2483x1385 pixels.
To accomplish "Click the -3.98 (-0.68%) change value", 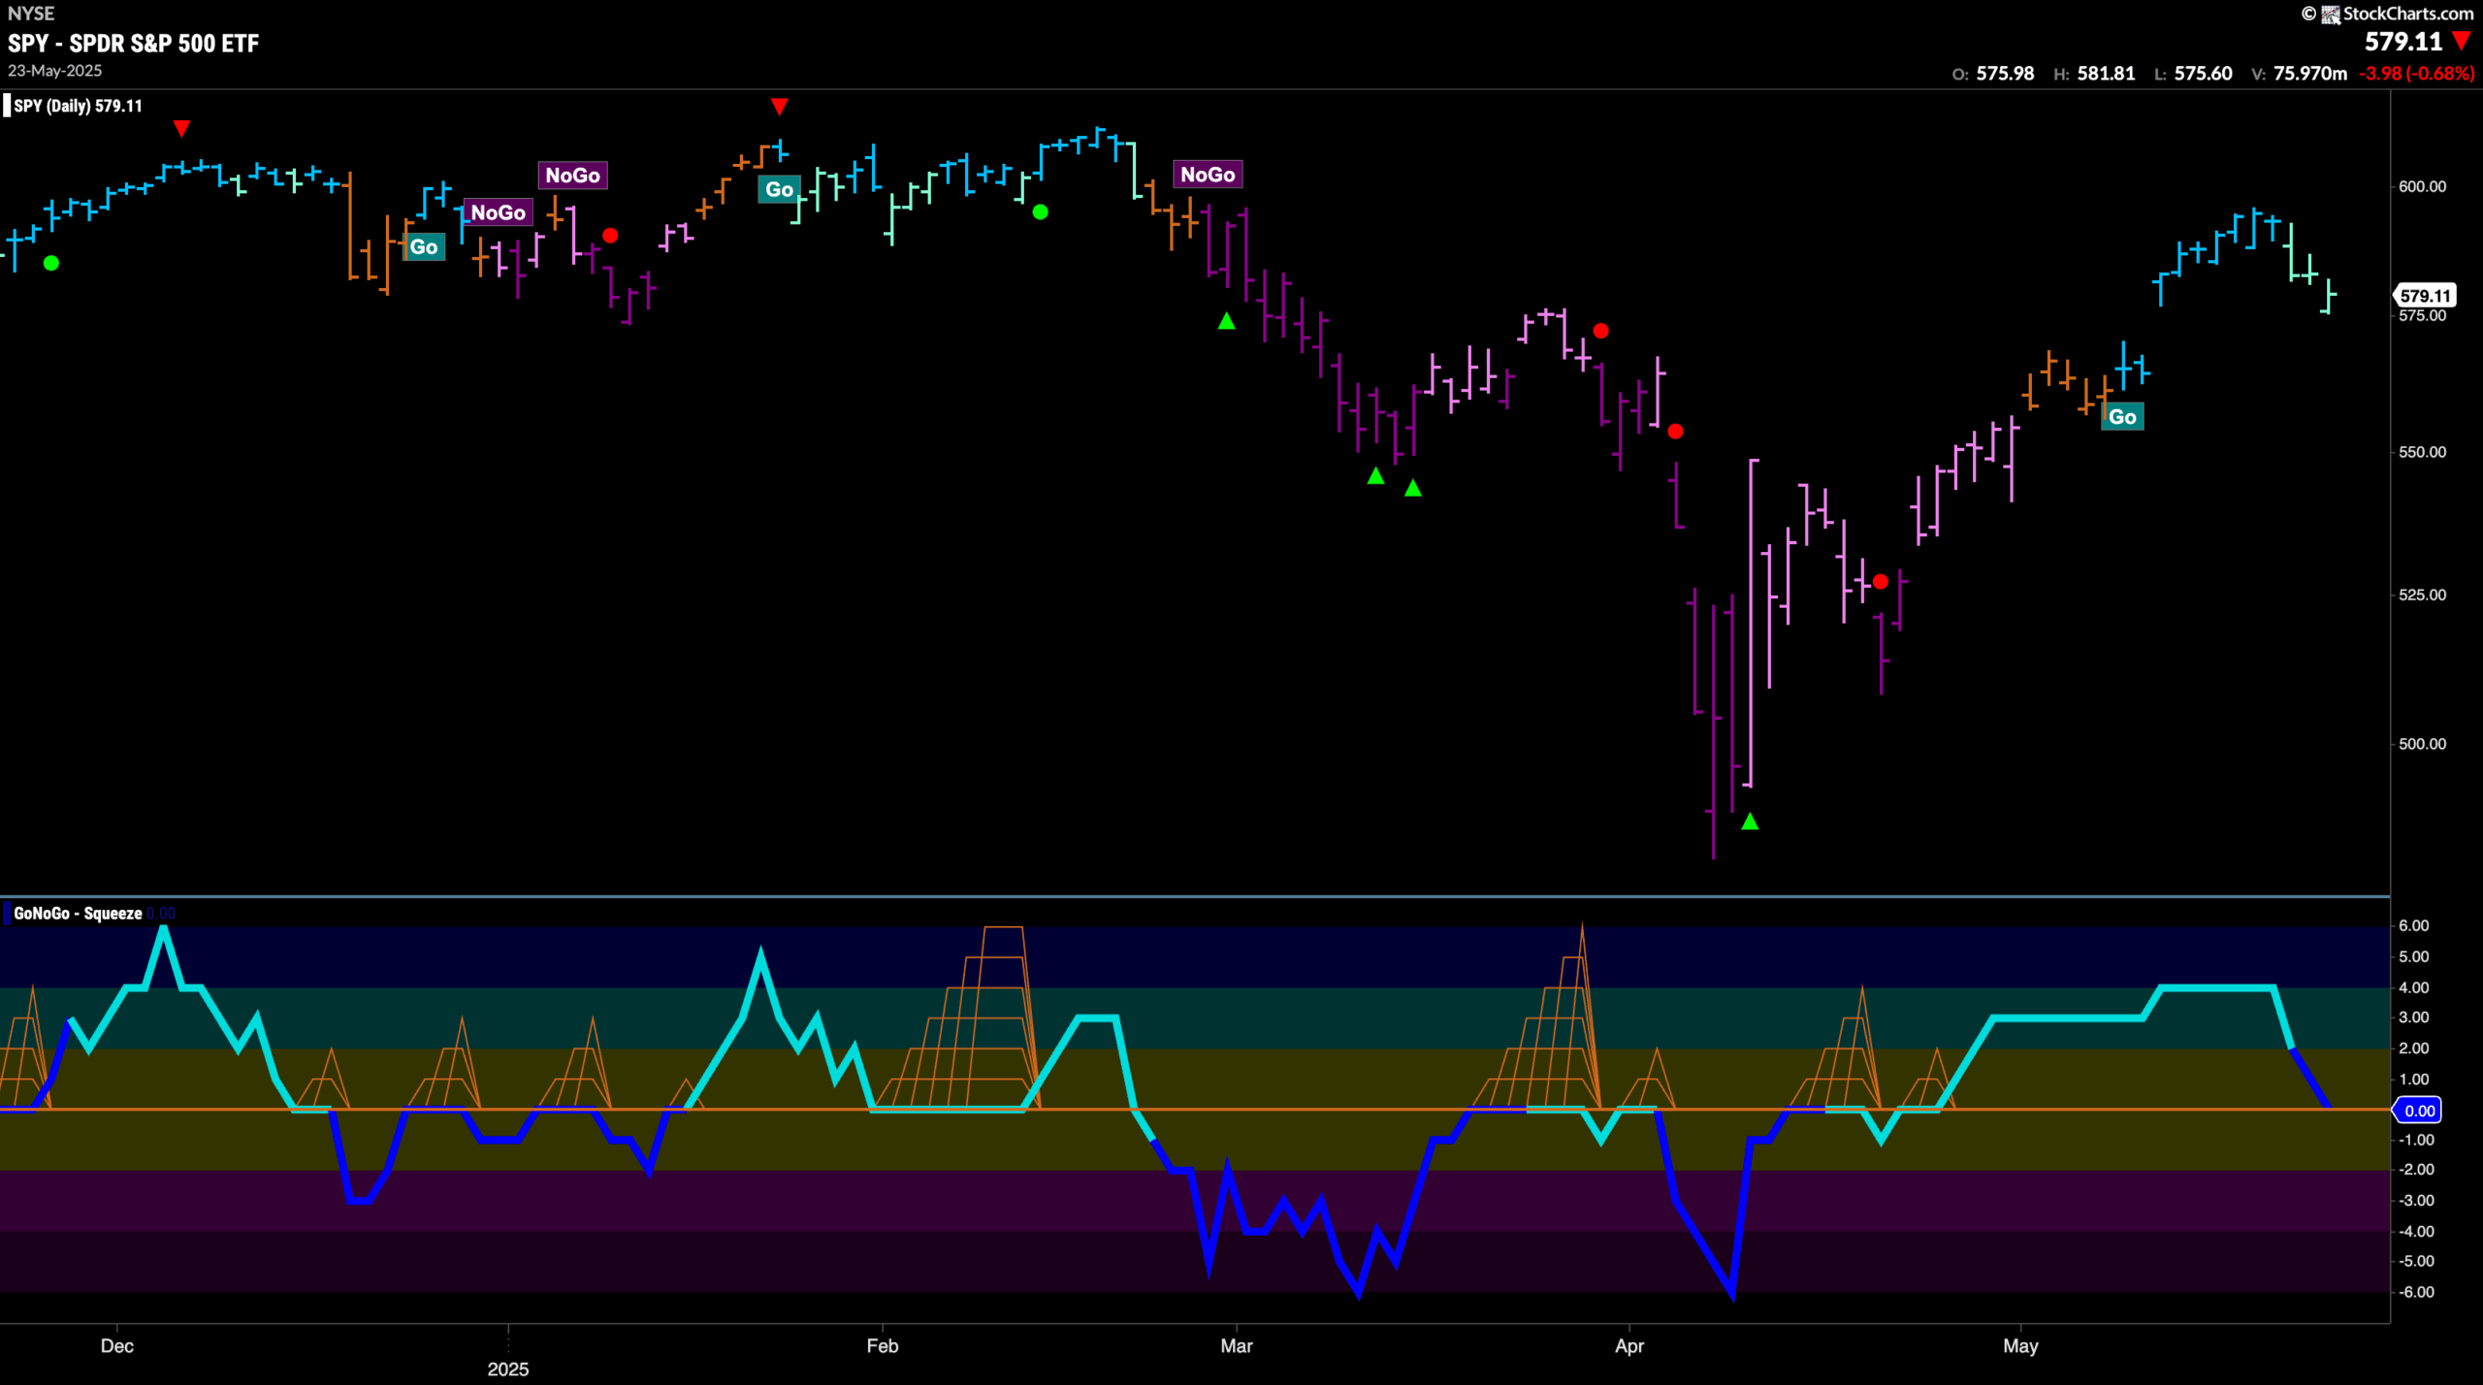I will [x=2416, y=74].
